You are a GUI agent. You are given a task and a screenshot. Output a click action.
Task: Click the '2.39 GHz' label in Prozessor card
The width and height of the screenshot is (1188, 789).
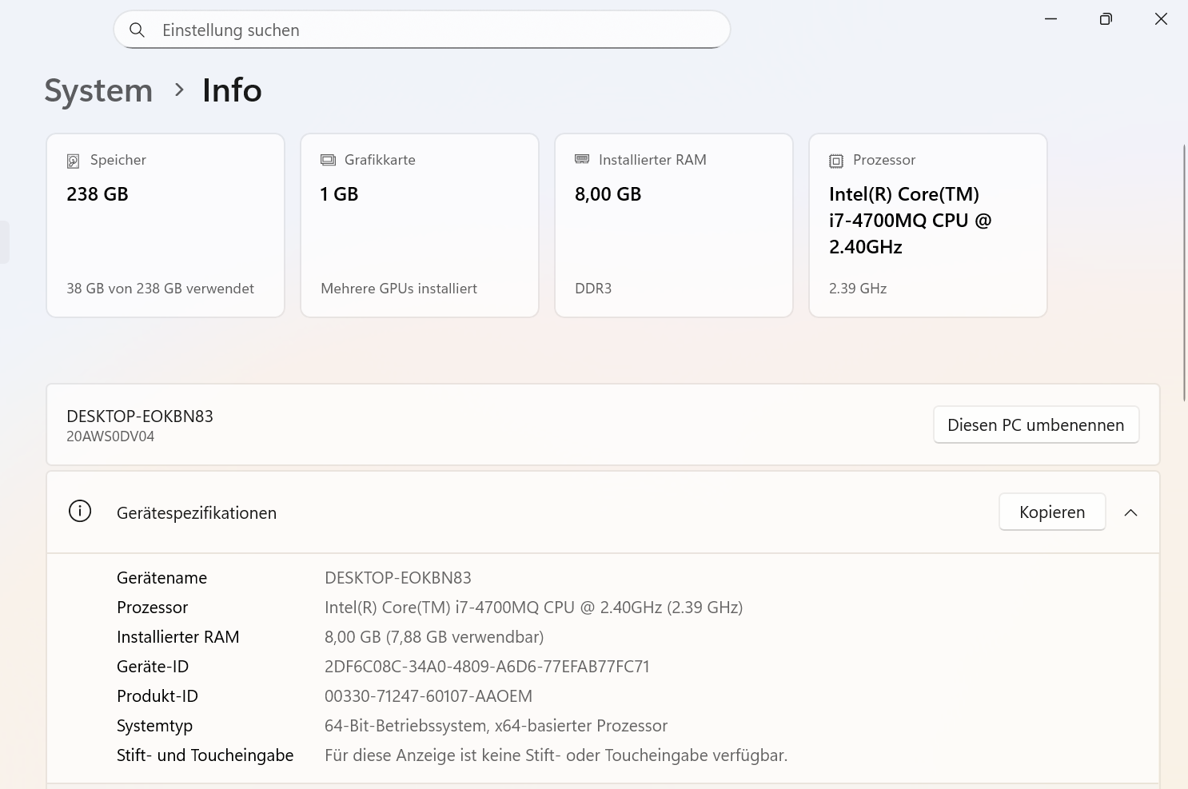pyautogui.click(x=858, y=289)
